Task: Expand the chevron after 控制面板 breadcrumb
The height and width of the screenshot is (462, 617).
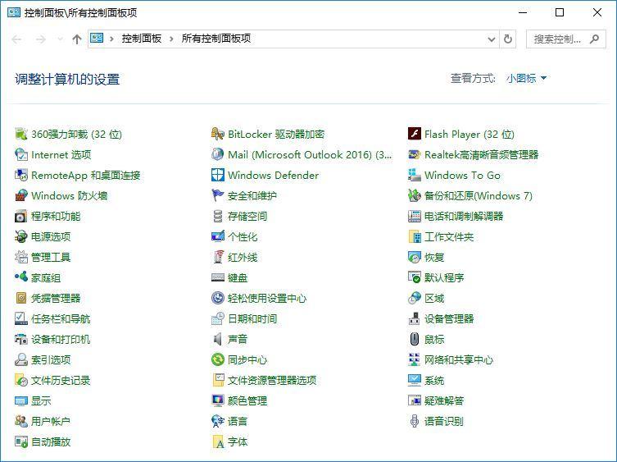Action: click(x=171, y=39)
